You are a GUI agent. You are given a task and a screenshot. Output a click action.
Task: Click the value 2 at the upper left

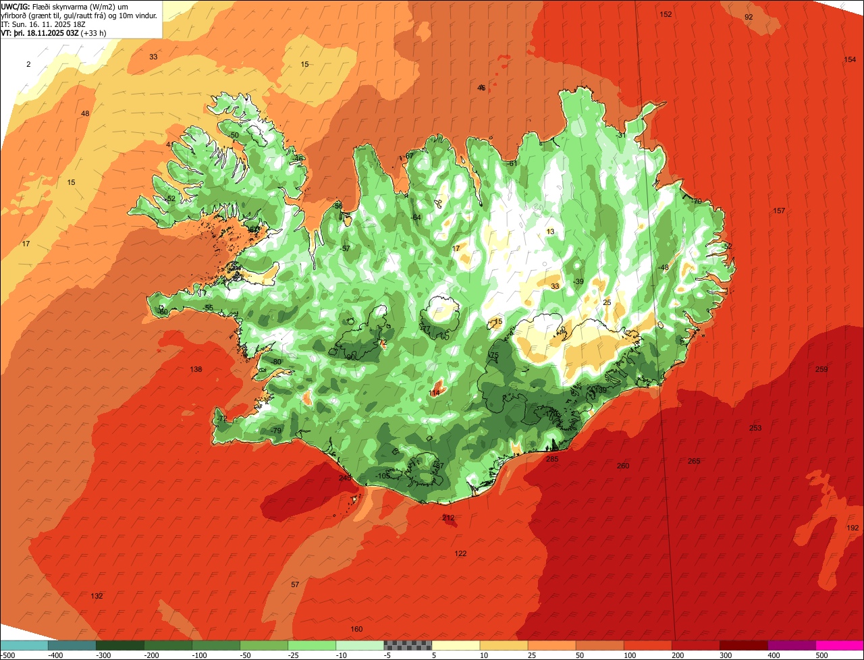coord(28,64)
